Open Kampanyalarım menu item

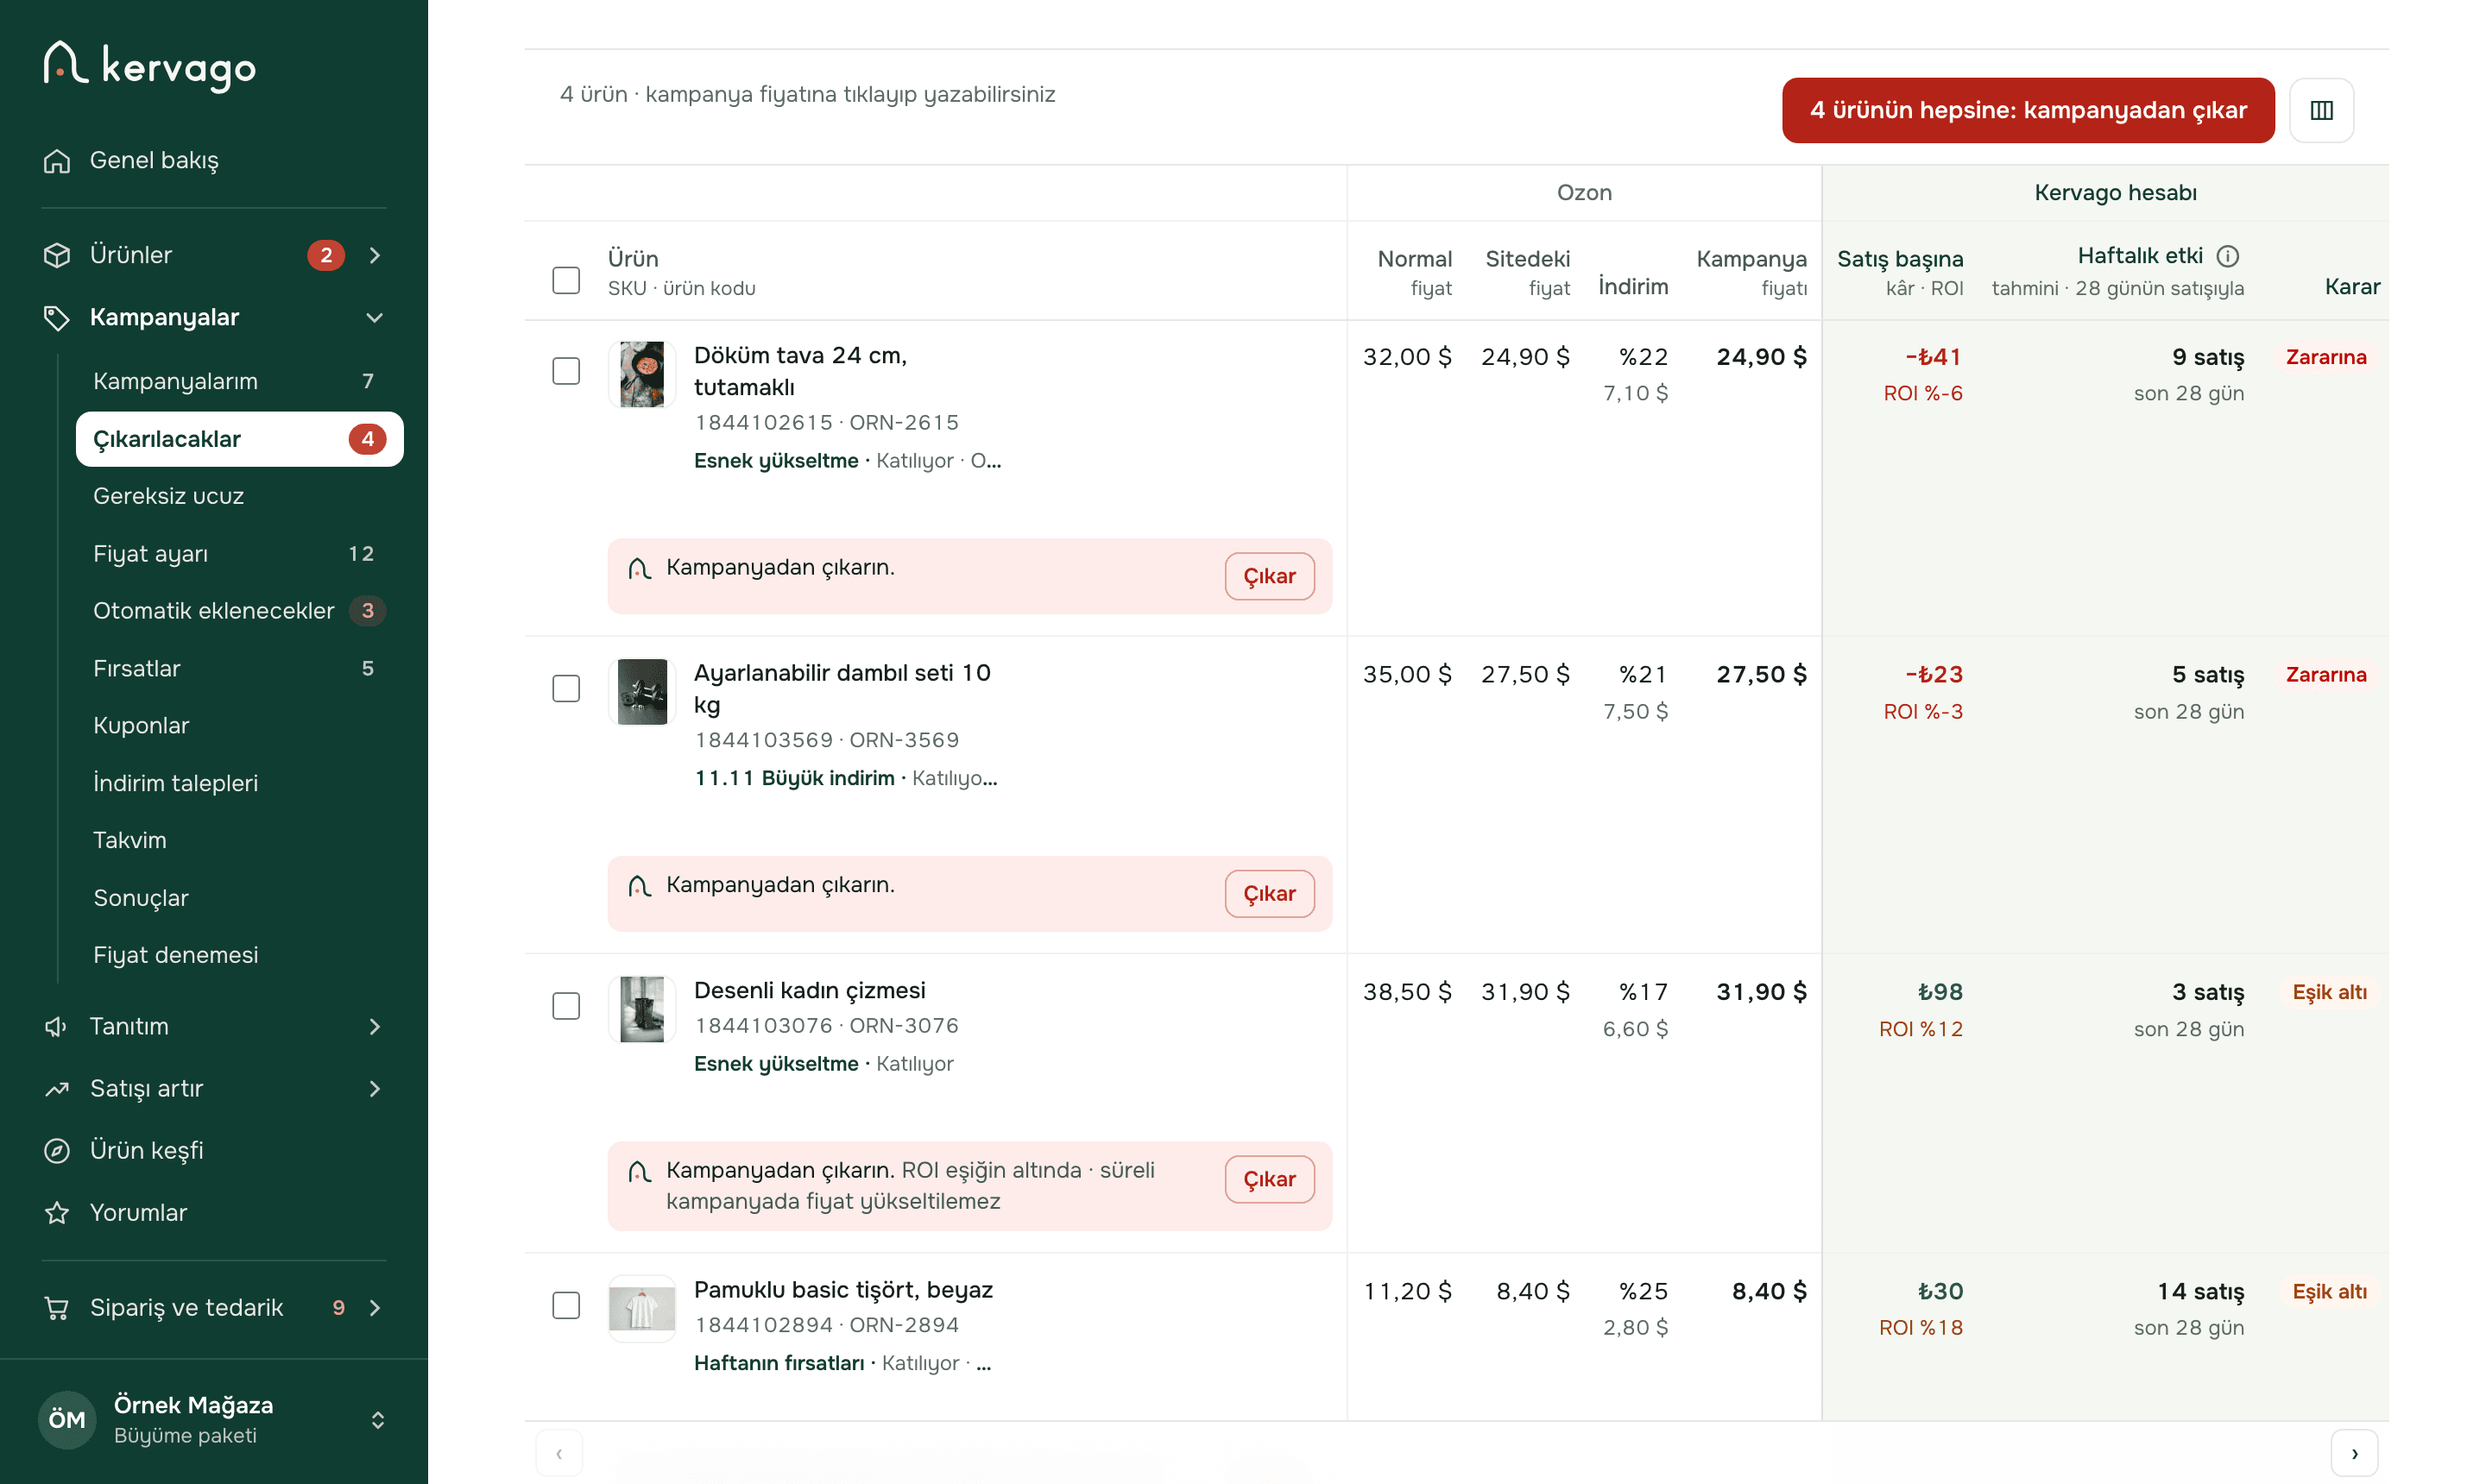click(240, 381)
